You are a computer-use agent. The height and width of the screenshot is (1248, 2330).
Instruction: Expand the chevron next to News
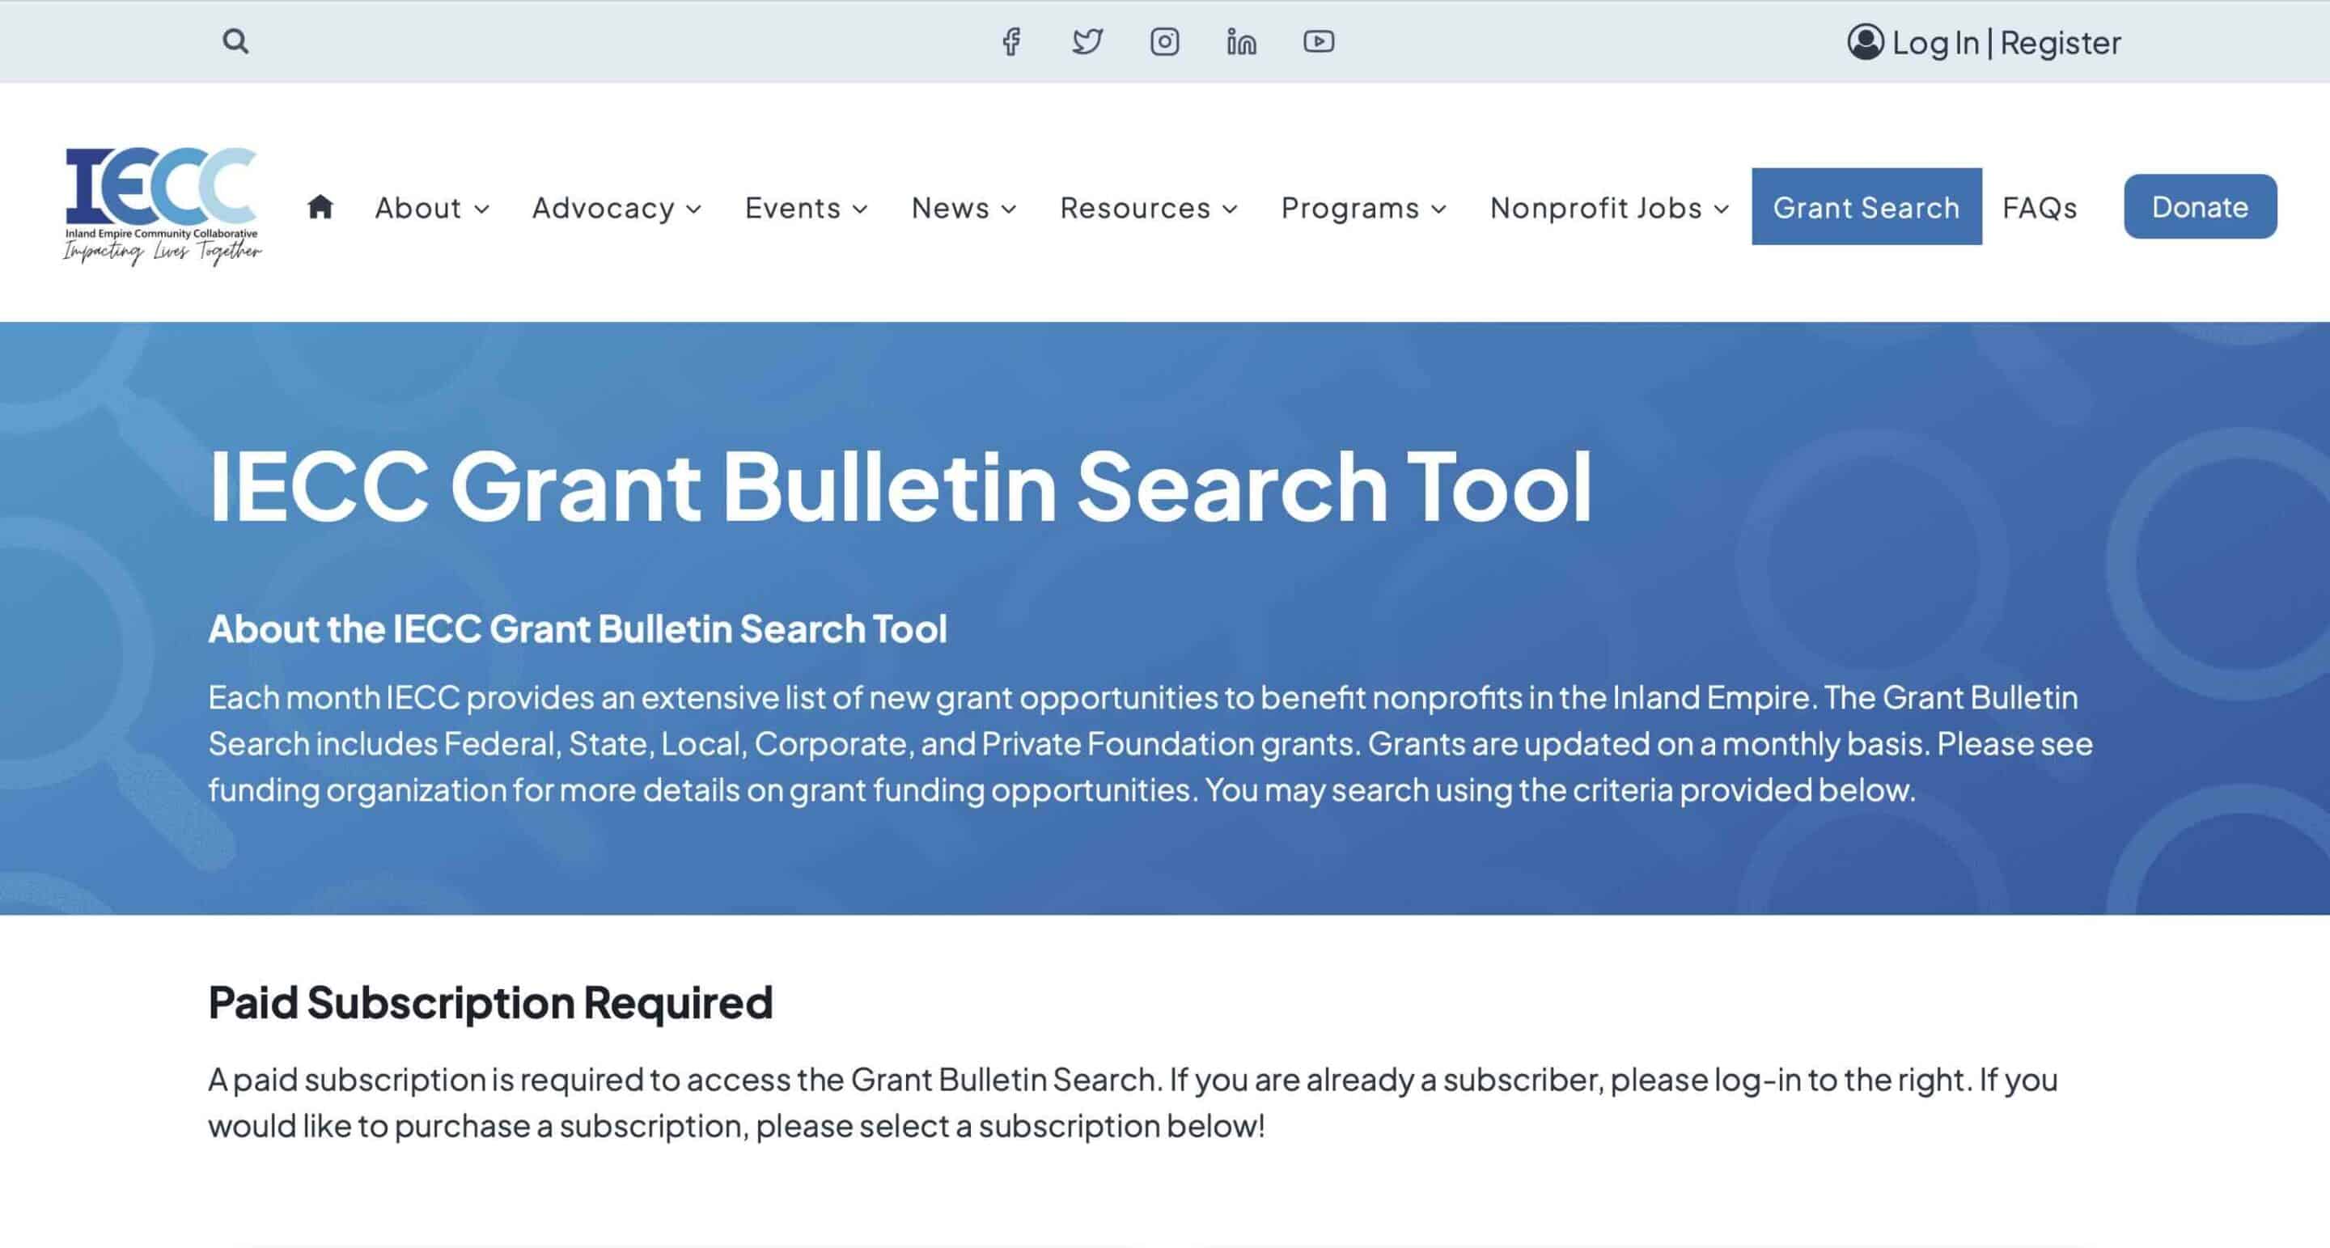point(1010,209)
